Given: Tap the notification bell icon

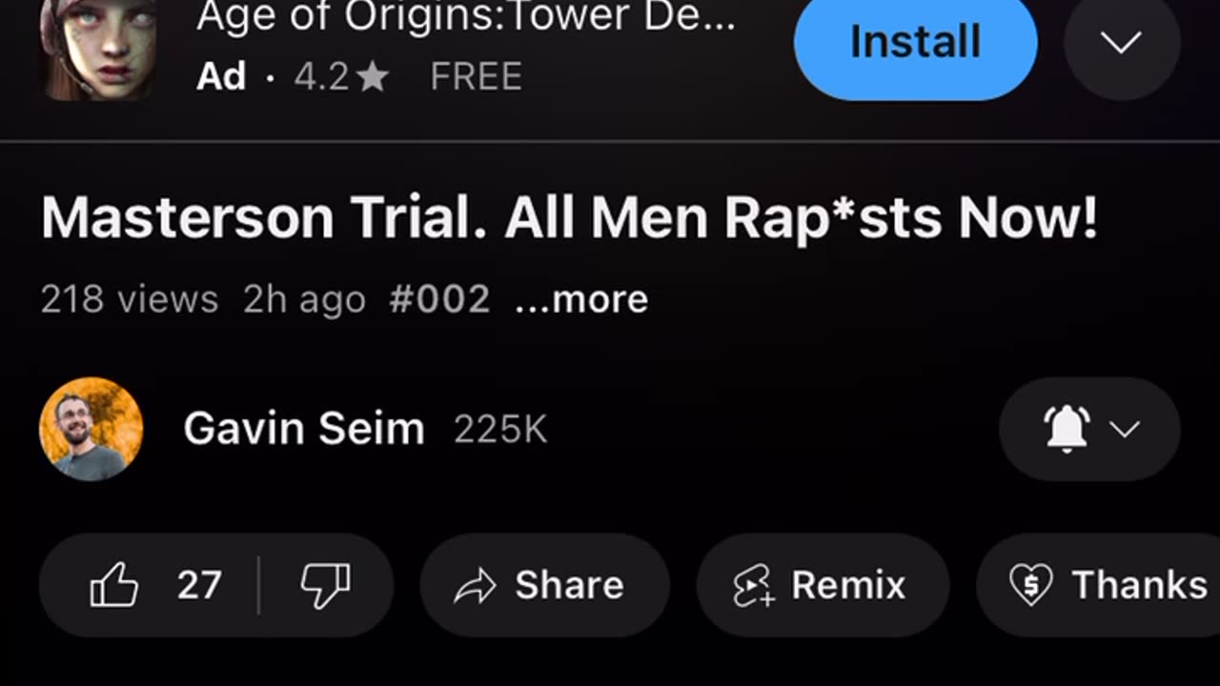Looking at the screenshot, I should pos(1067,430).
